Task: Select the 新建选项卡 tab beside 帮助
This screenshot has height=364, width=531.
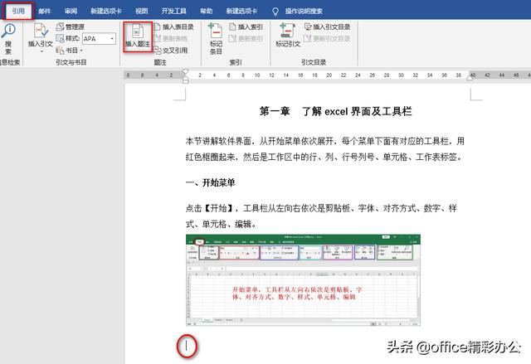Action: point(241,11)
